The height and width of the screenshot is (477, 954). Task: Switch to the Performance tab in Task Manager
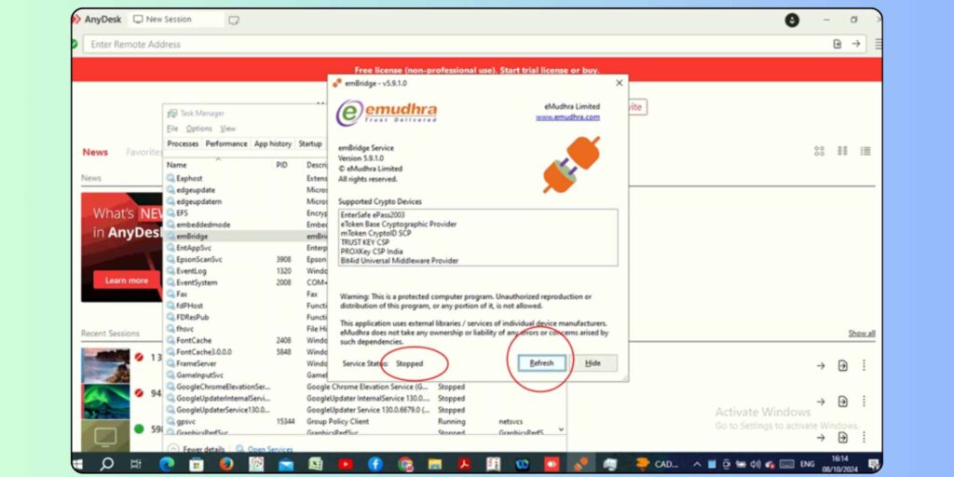pos(226,143)
